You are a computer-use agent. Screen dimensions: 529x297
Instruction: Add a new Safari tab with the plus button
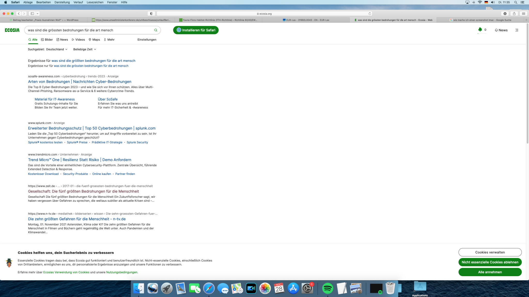point(526,20)
